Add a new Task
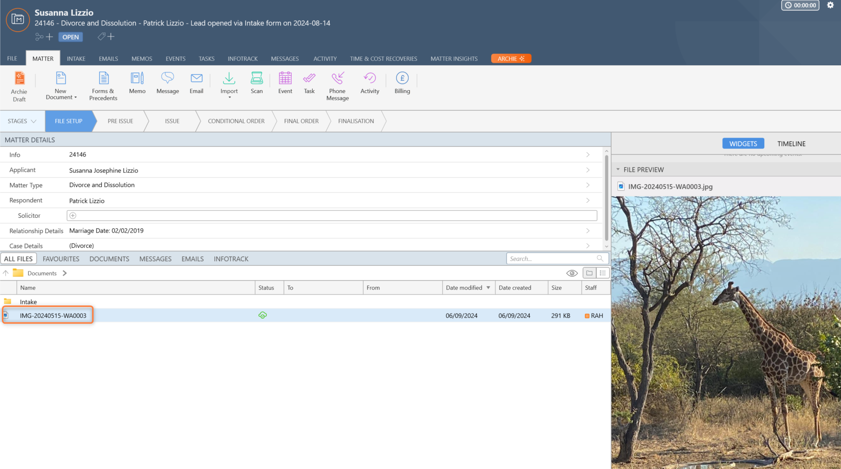The image size is (841, 469). (309, 82)
